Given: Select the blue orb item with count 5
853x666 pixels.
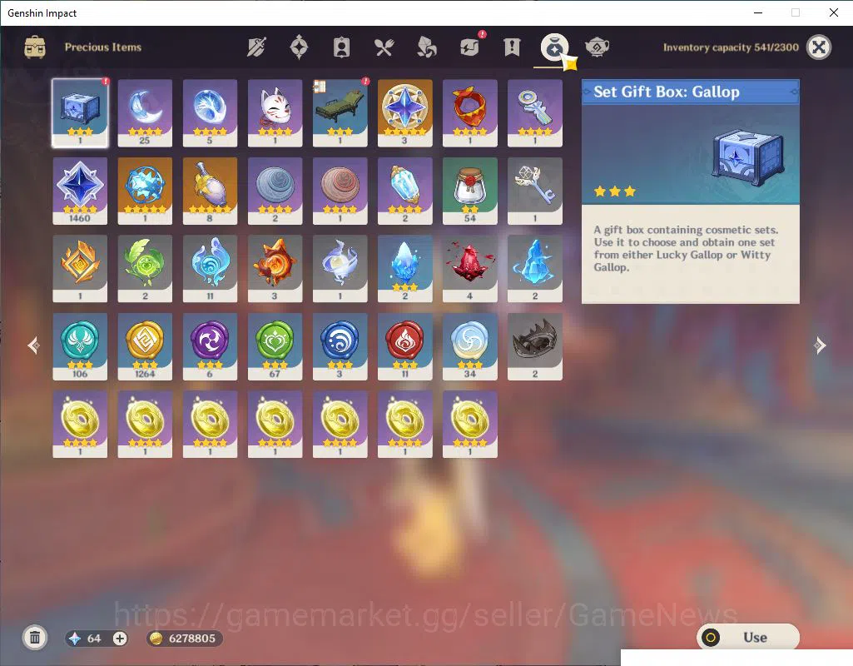Looking at the screenshot, I should [210, 113].
